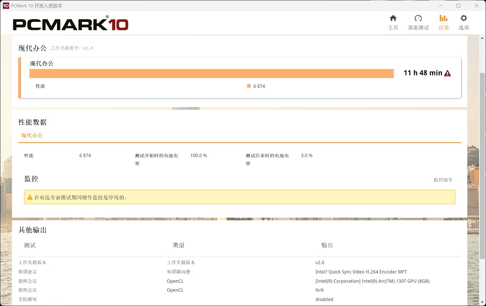The image size is (486, 306).
Task: Click the 测试 column header
Action: (x=30, y=245)
